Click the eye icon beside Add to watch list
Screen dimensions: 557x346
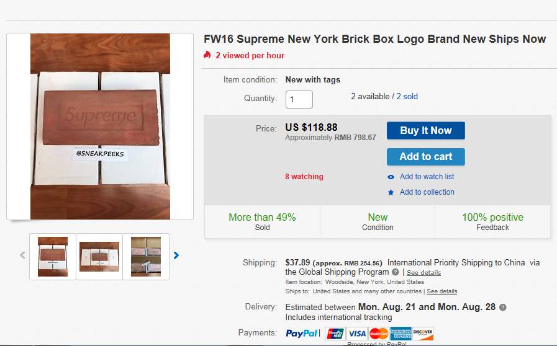click(391, 177)
